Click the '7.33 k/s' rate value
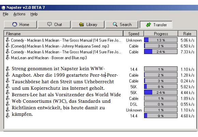 (x=187, y=52)
